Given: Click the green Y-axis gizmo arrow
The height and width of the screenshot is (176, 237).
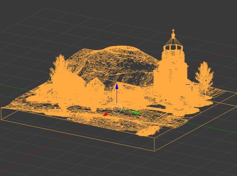Looking at the screenshot, I should click(136, 112).
